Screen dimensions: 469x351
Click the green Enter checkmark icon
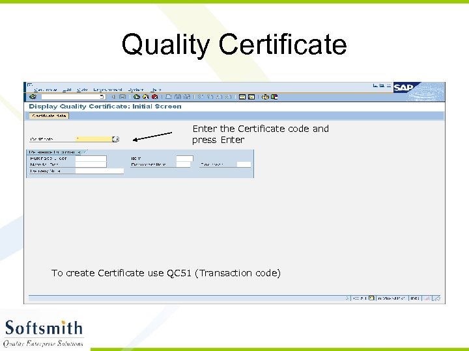(x=33, y=97)
